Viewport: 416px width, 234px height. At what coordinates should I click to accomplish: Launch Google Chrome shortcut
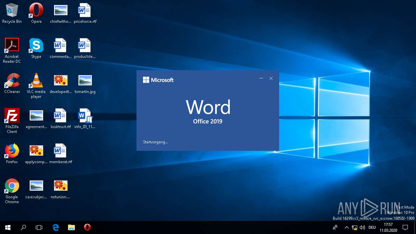(12, 191)
